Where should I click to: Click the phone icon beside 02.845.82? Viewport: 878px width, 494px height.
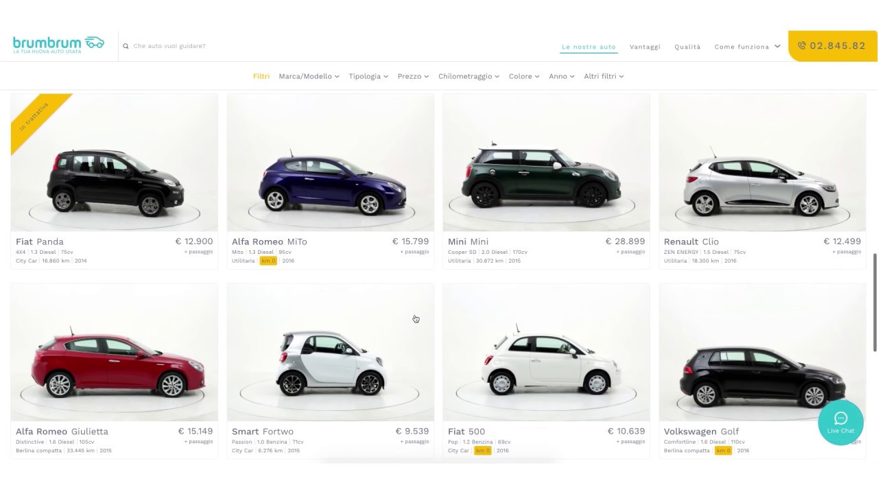[x=801, y=46]
